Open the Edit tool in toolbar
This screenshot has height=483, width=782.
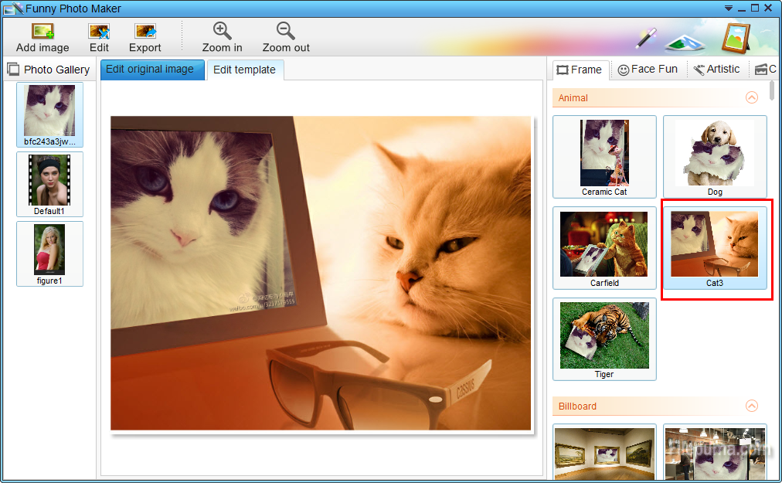(99, 32)
